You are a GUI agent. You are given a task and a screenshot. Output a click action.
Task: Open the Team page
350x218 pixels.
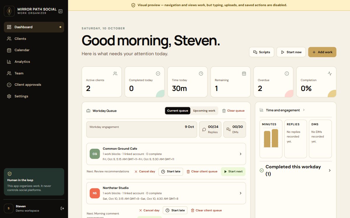[34, 73]
